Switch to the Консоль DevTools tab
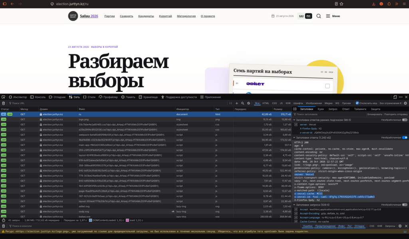 point(38,97)
